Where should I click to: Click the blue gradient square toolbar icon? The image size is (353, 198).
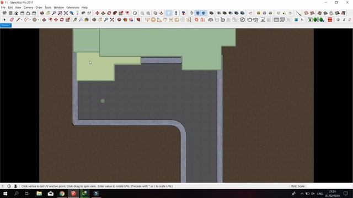click(x=296, y=20)
